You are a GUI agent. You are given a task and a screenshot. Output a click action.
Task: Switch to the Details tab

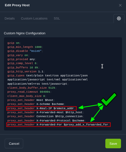[x=10, y=19]
